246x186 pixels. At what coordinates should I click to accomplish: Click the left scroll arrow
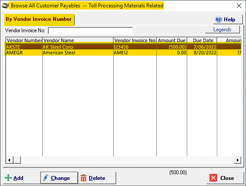point(10,160)
